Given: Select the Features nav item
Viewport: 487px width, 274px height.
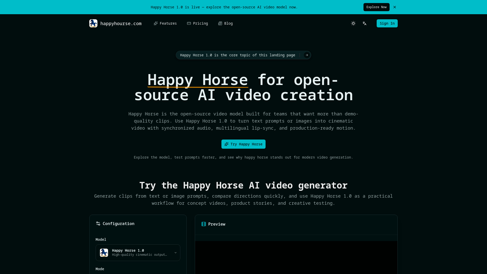Looking at the screenshot, I should [x=168, y=23].
